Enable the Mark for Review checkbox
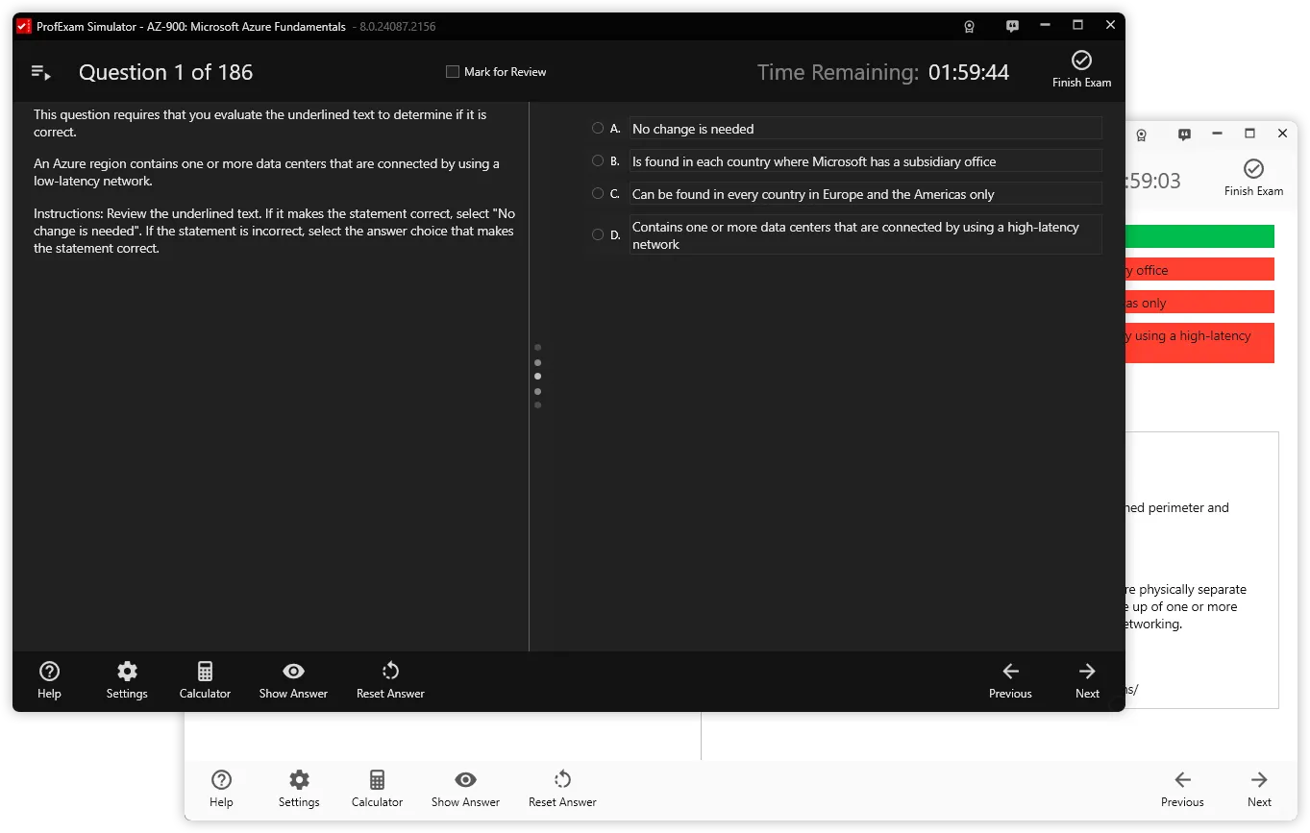Image resolution: width=1310 pixels, height=833 pixels. 453,72
